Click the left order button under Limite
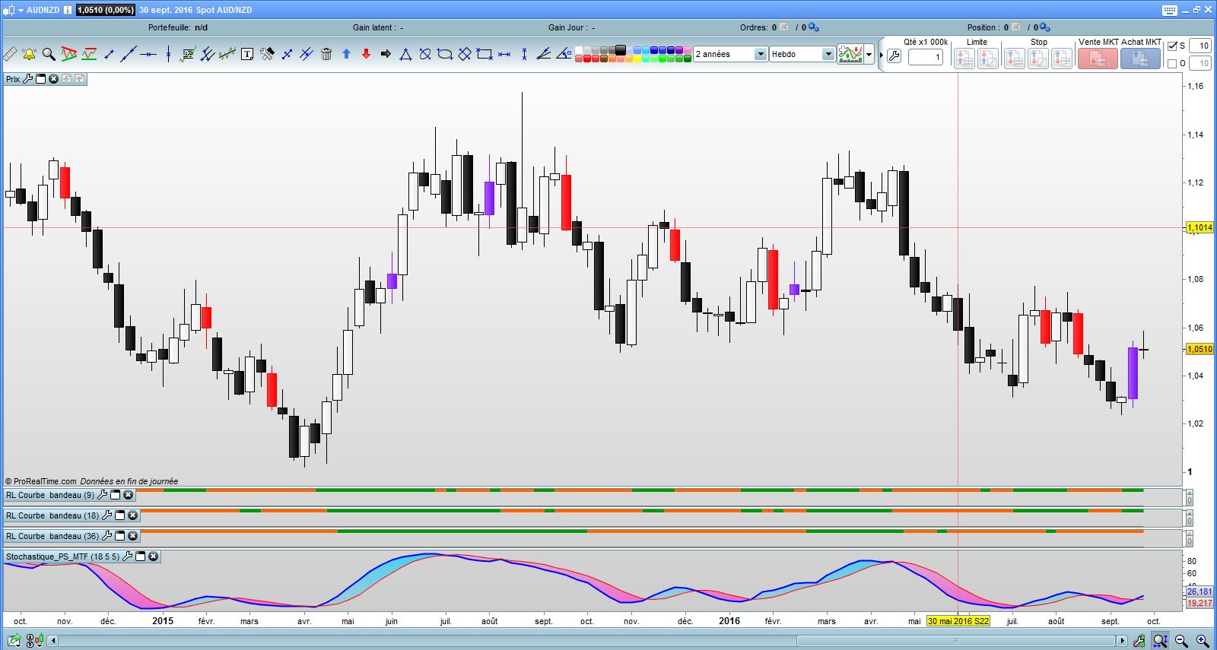This screenshot has width=1217, height=650. click(964, 59)
